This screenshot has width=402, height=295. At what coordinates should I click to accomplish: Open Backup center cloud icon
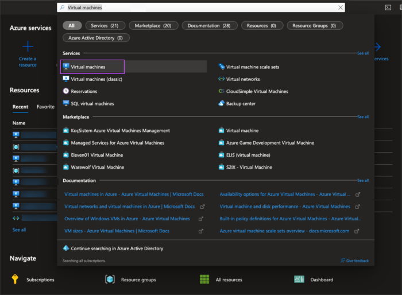coord(222,104)
